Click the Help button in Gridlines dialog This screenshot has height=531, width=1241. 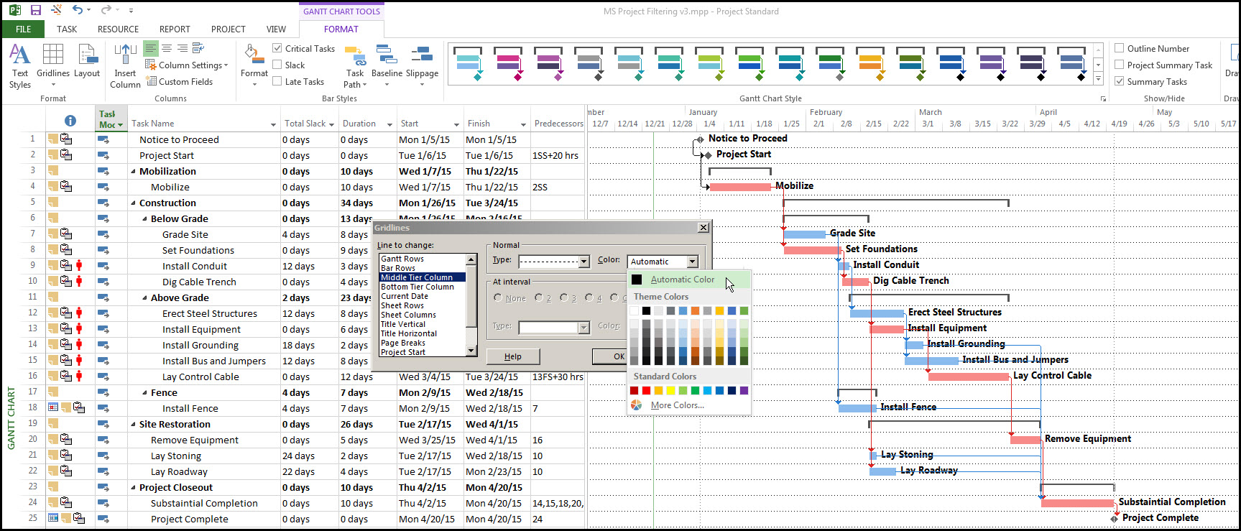pyautogui.click(x=513, y=356)
